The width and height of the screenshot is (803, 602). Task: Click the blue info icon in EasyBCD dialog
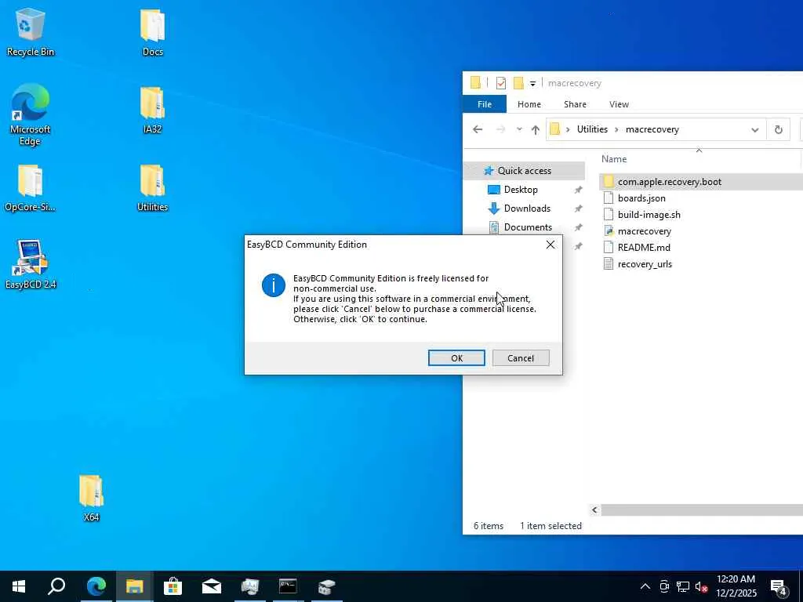[x=274, y=285]
